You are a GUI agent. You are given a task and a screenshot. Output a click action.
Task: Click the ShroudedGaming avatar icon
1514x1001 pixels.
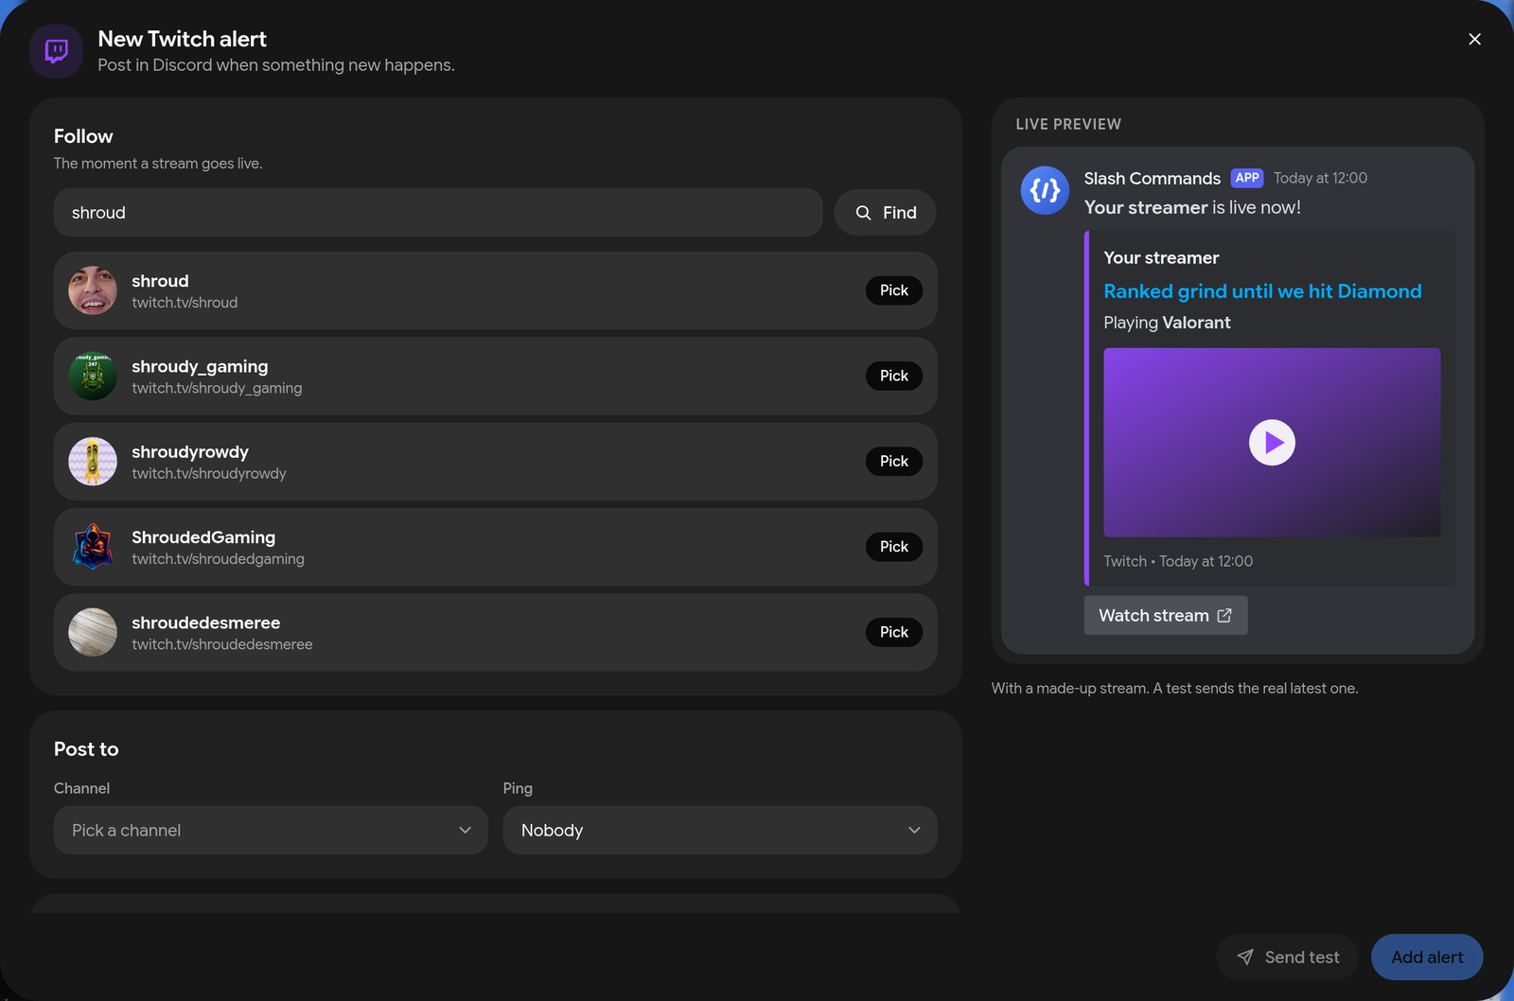[x=93, y=547]
